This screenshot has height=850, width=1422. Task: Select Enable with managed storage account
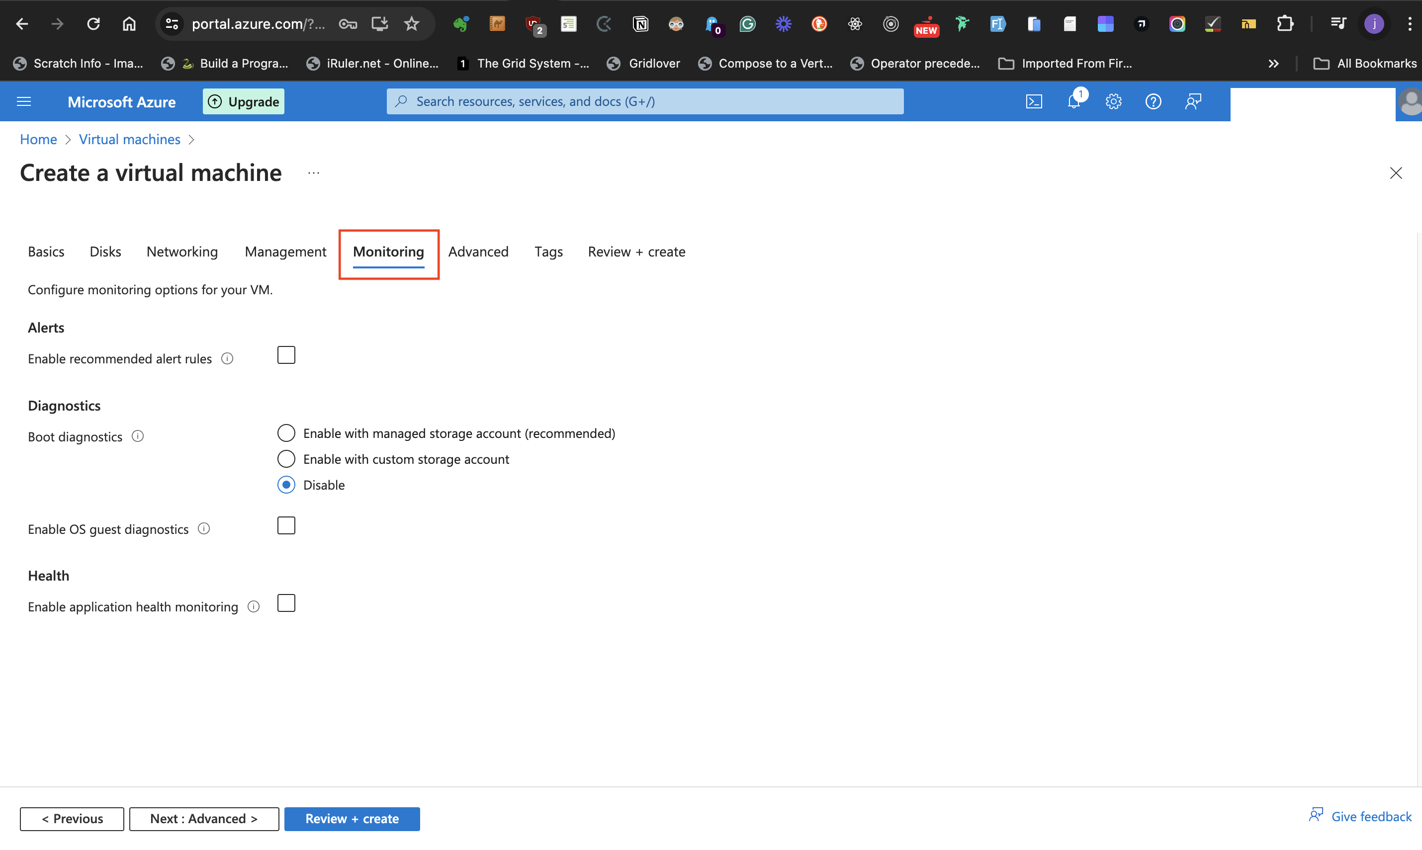click(x=286, y=433)
